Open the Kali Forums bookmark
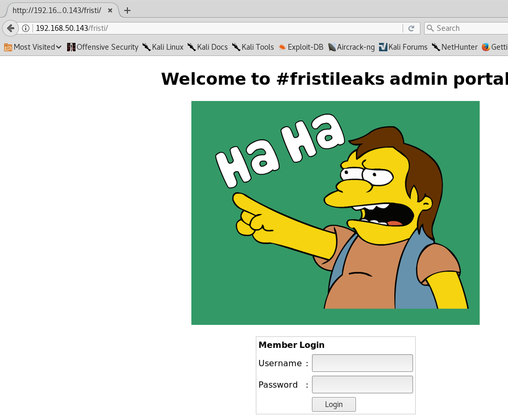508x418 pixels. 403,47
